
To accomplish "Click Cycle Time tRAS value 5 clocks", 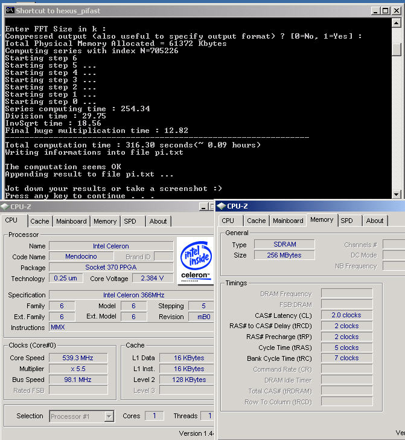I will (x=346, y=348).
